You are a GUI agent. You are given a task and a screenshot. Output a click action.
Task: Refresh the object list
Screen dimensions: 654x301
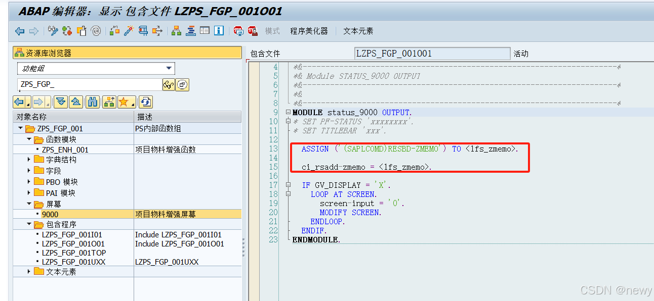146,102
